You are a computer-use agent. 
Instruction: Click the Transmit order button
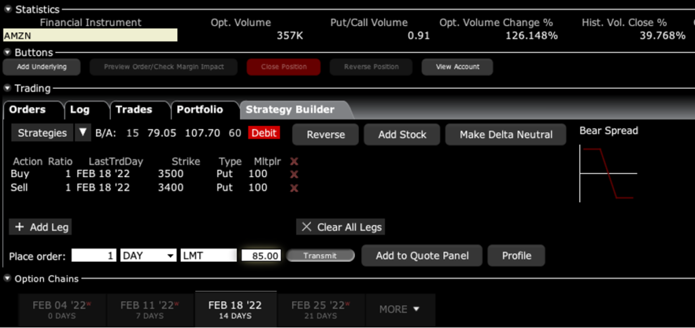321,255
